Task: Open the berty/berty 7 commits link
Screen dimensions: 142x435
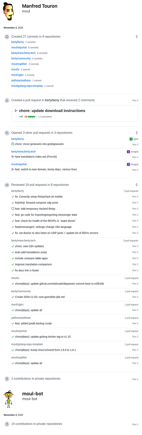Action: [17, 42]
